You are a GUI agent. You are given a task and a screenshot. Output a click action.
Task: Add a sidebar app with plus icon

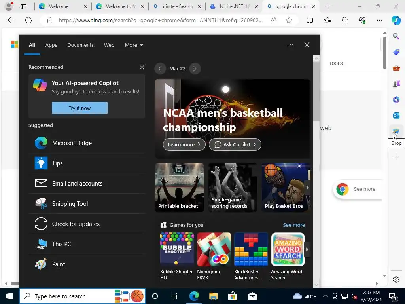click(396, 157)
